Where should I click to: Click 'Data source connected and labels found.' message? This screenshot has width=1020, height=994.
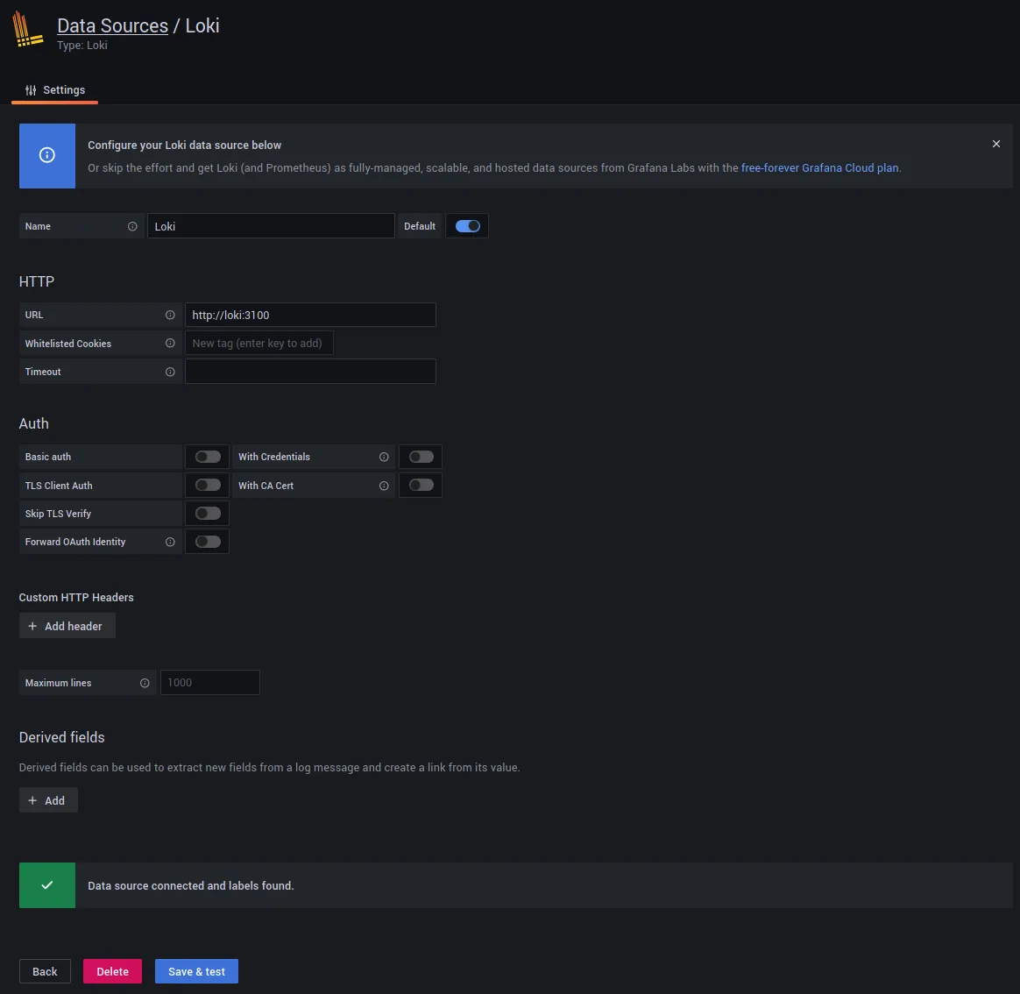pyautogui.click(x=191, y=885)
